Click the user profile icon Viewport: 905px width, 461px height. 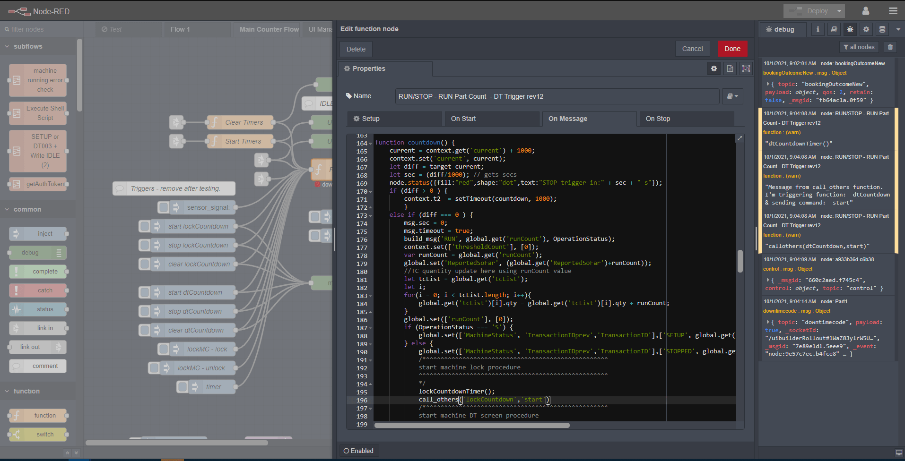click(x=866, y=11)
